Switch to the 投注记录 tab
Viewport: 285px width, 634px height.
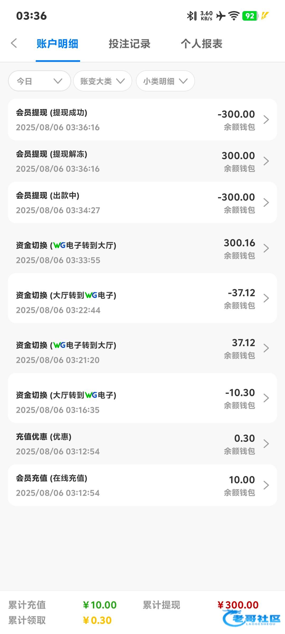click(129, 44)
